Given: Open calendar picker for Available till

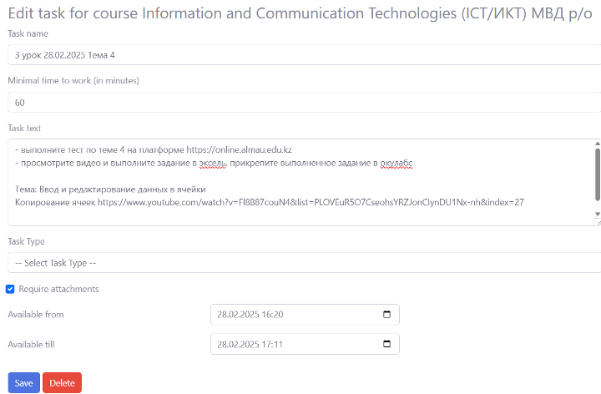Looking at the screenshot, I should (x=386, y=344).
